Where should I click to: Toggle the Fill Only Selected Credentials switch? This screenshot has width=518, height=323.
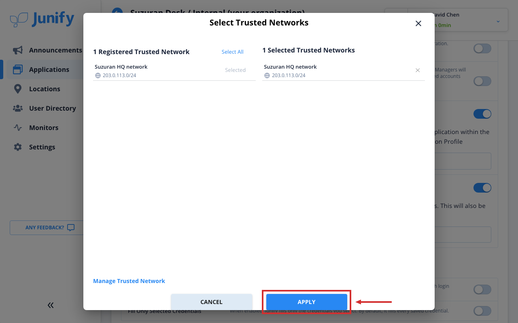coord(482,310)
